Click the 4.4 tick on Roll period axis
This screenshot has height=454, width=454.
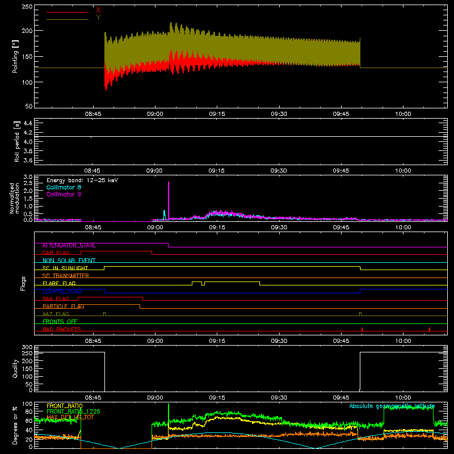pos(28,123)
